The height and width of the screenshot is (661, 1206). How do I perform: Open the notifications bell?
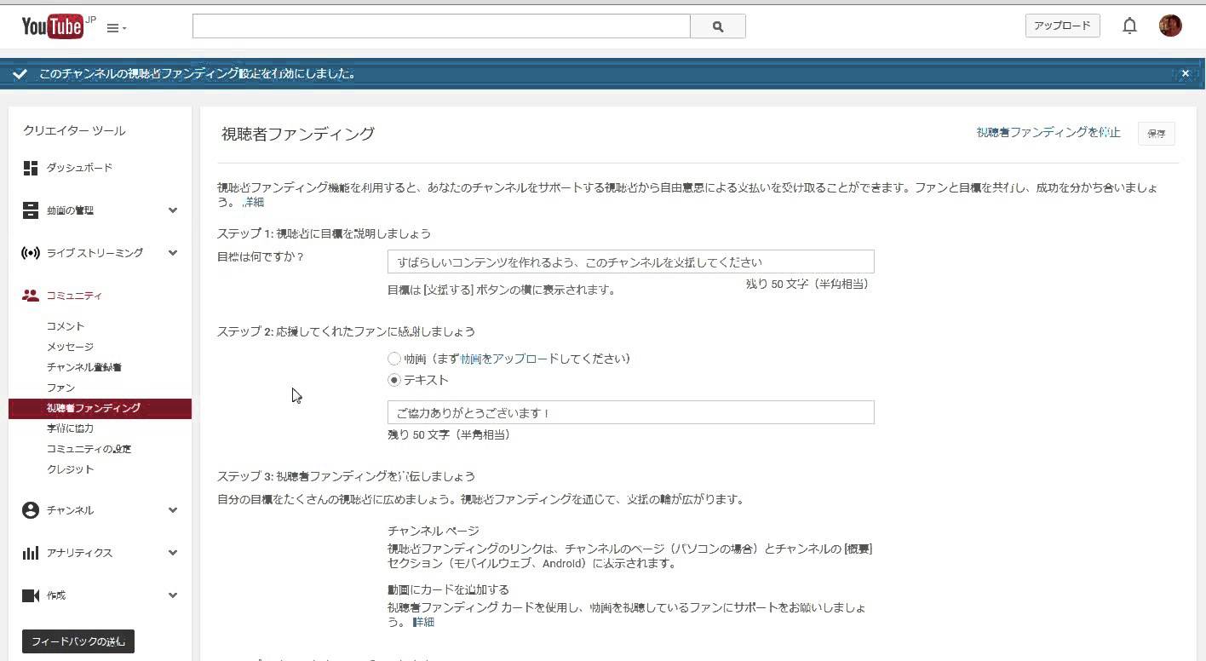coord(1129,26)
